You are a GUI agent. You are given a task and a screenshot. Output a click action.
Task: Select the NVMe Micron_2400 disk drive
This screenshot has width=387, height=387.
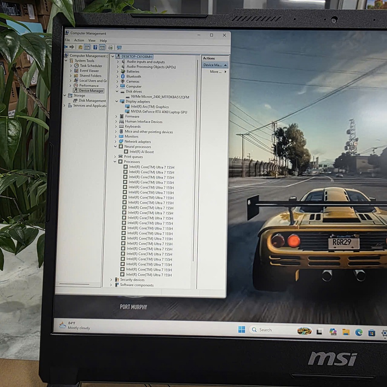coord(160,97)
